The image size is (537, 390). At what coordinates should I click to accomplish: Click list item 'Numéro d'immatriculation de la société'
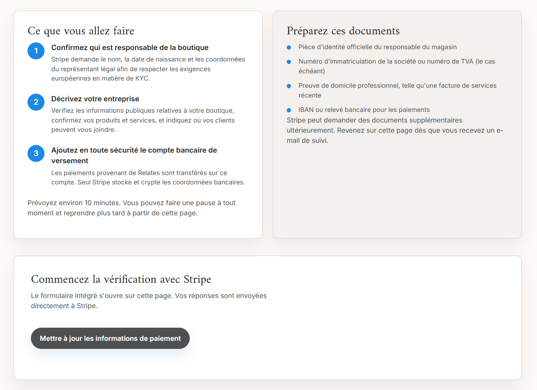(x=397, y=66)
